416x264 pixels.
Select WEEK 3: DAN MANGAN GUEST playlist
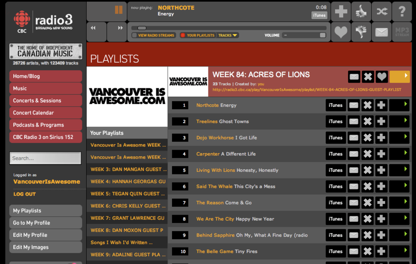click(x=127, y=169)
